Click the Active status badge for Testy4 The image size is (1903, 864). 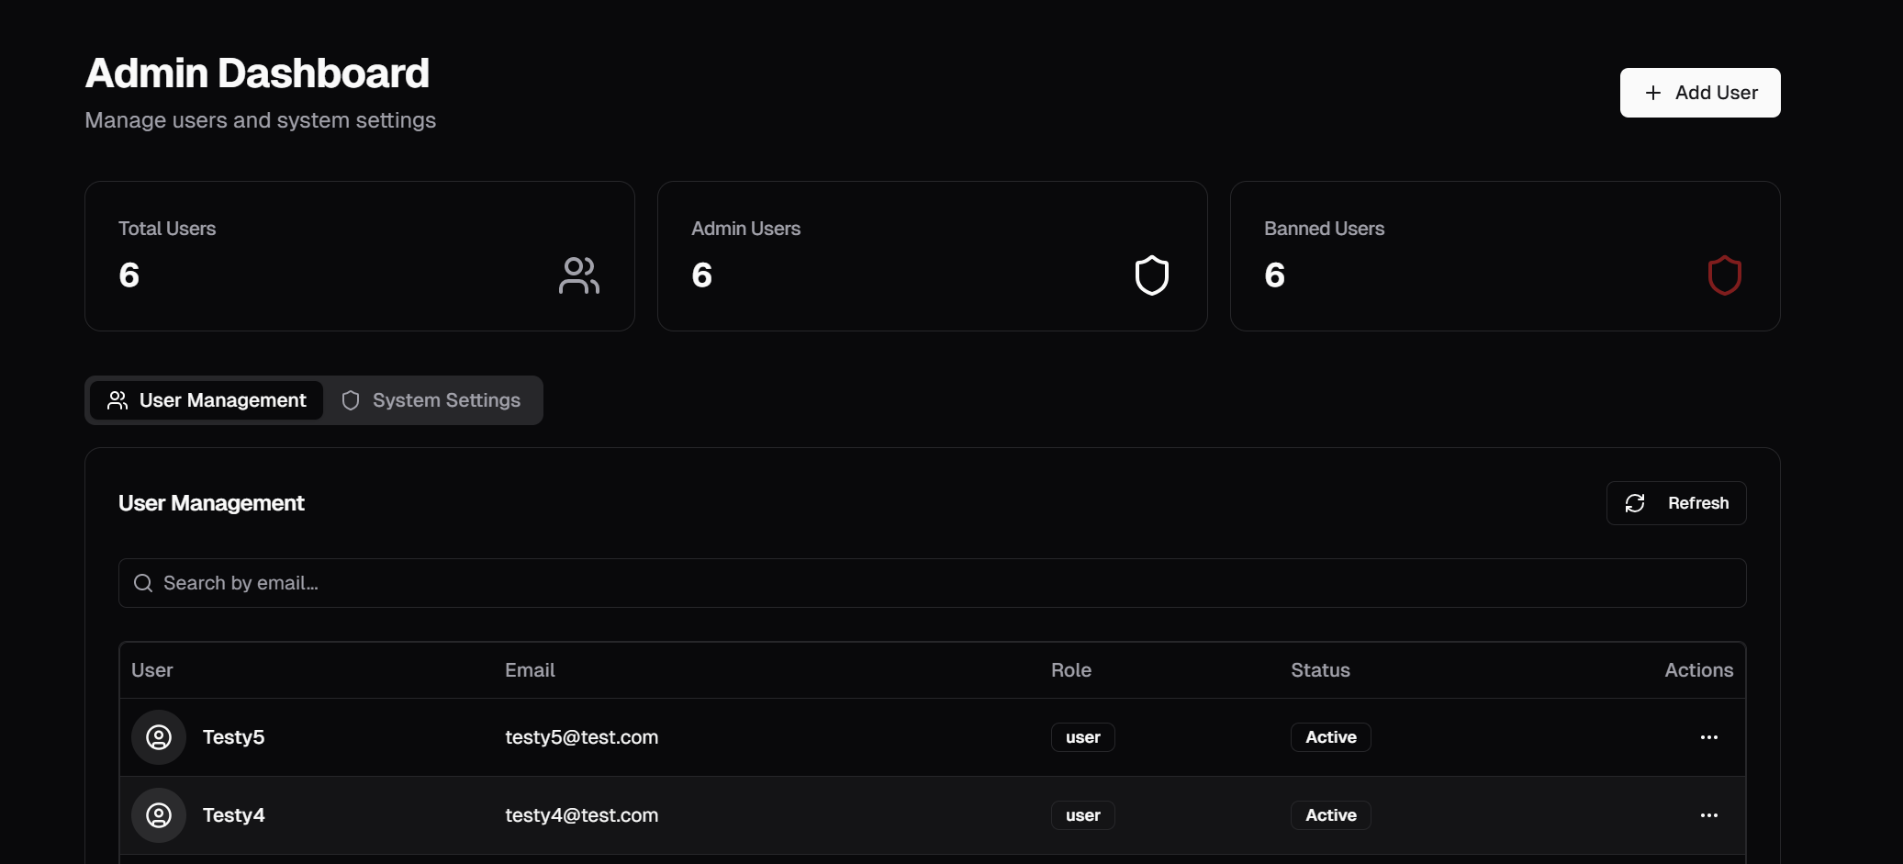click(x=1331, y=815)
